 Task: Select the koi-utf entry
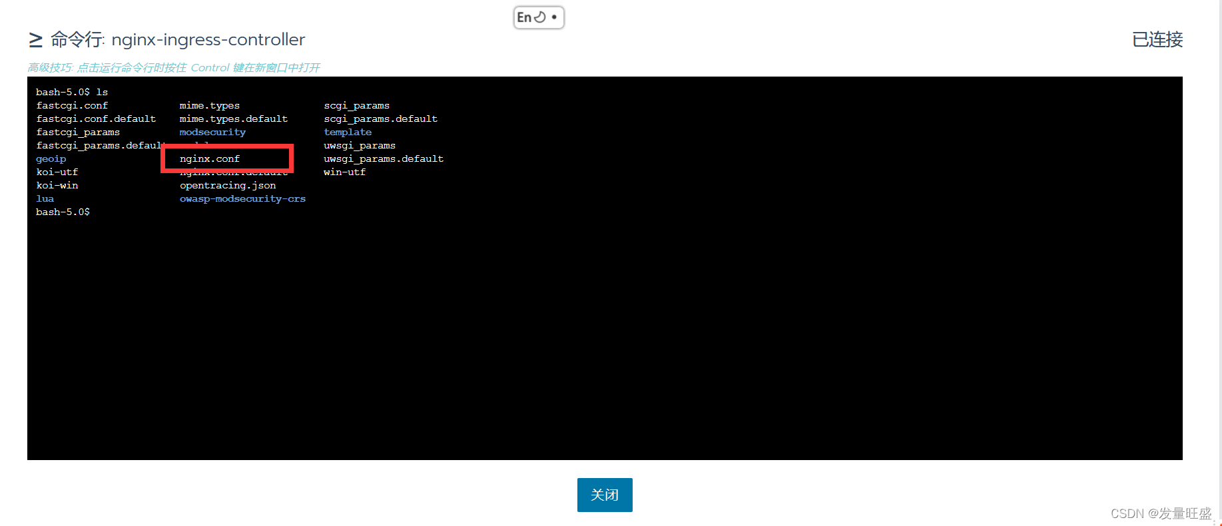[57, 172]
